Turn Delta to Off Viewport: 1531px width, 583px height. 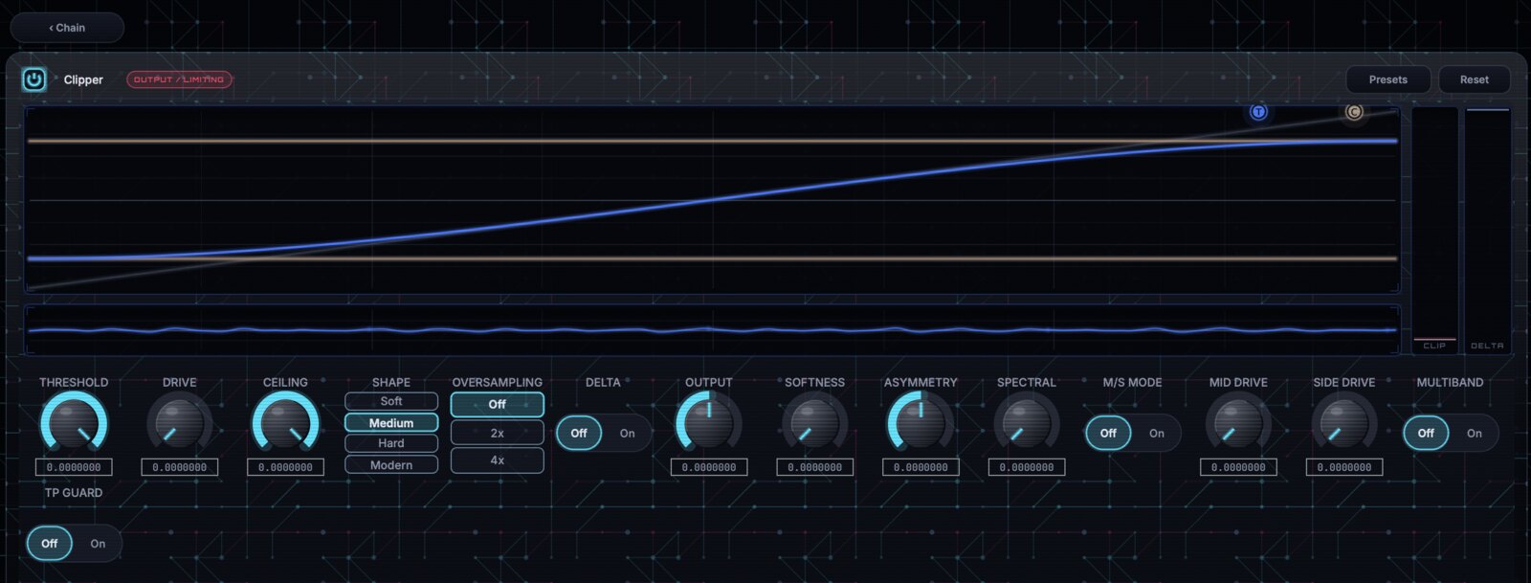(x=579, y=433)
